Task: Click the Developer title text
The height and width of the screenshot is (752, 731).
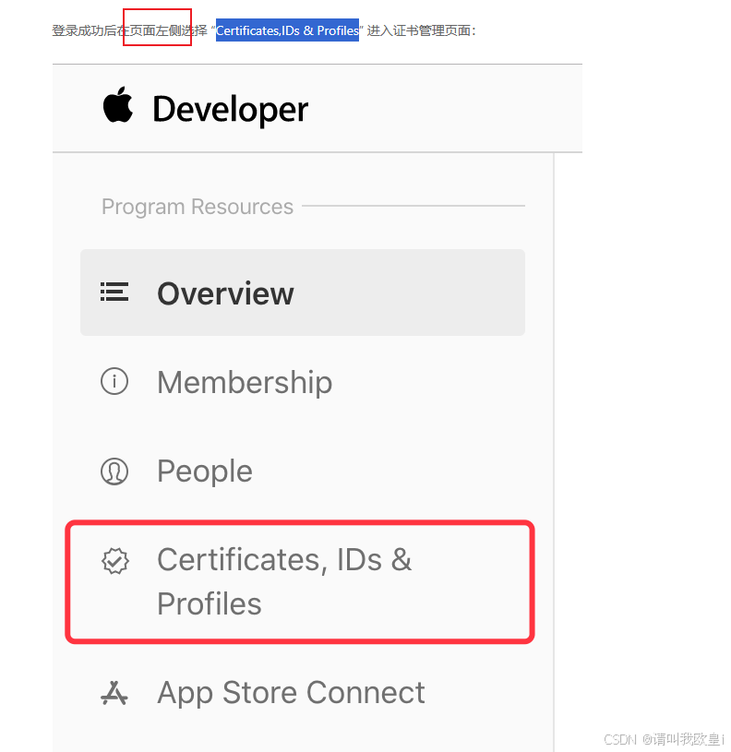Action: tap(230, 110)
